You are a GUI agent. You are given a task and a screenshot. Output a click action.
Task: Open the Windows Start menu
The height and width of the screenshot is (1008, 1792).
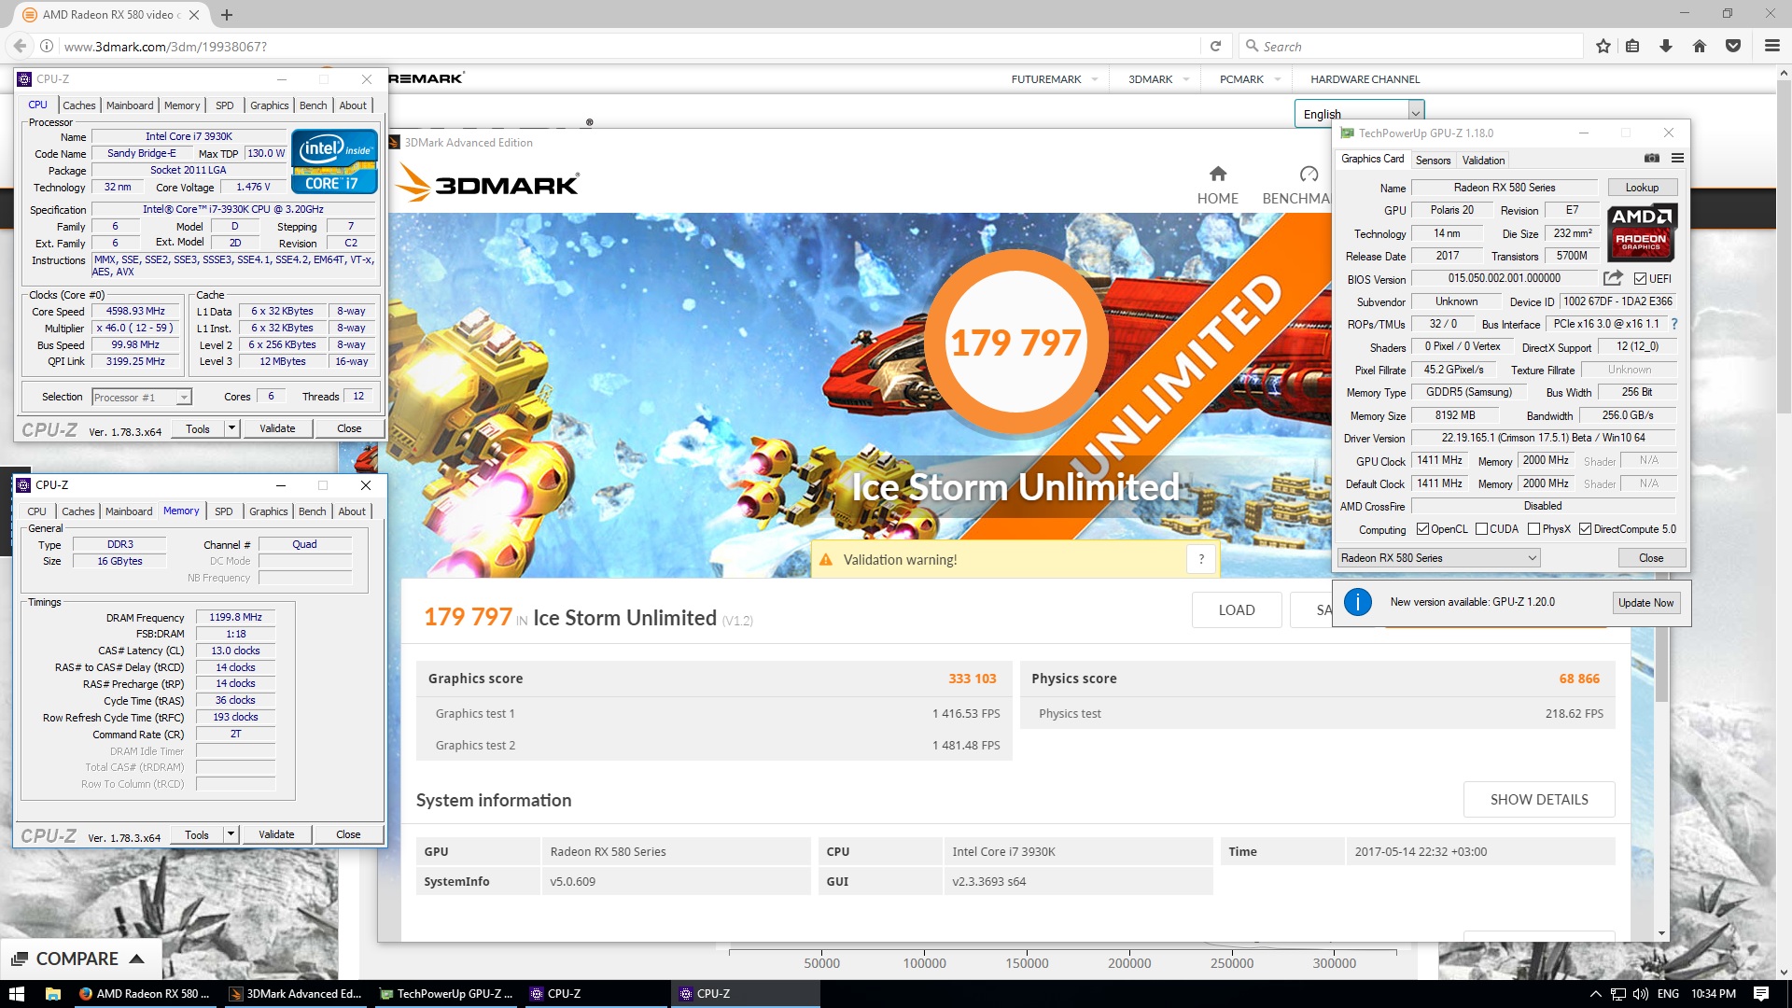[x=17, y=994]
